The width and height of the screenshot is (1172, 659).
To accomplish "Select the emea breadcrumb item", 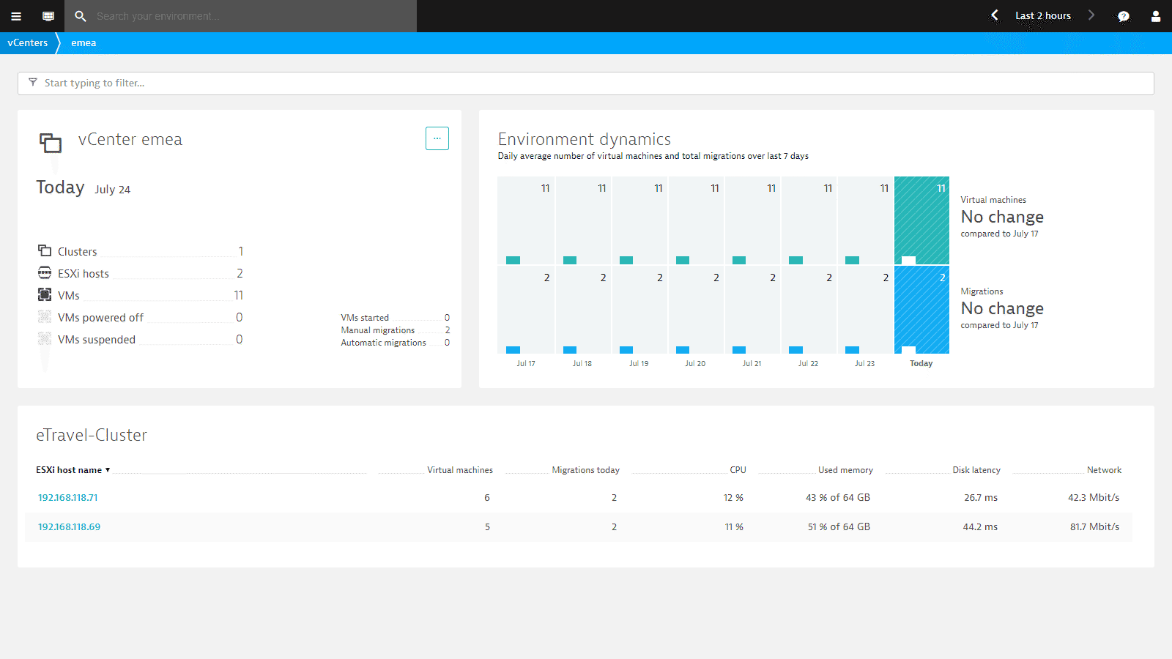I will click(x=83, y=42).
